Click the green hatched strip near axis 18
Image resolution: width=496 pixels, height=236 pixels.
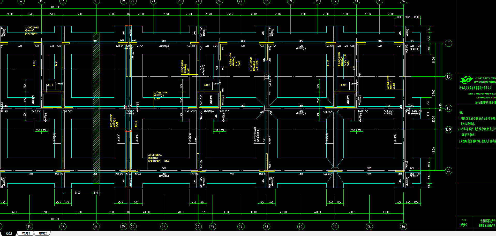point(96,108)
